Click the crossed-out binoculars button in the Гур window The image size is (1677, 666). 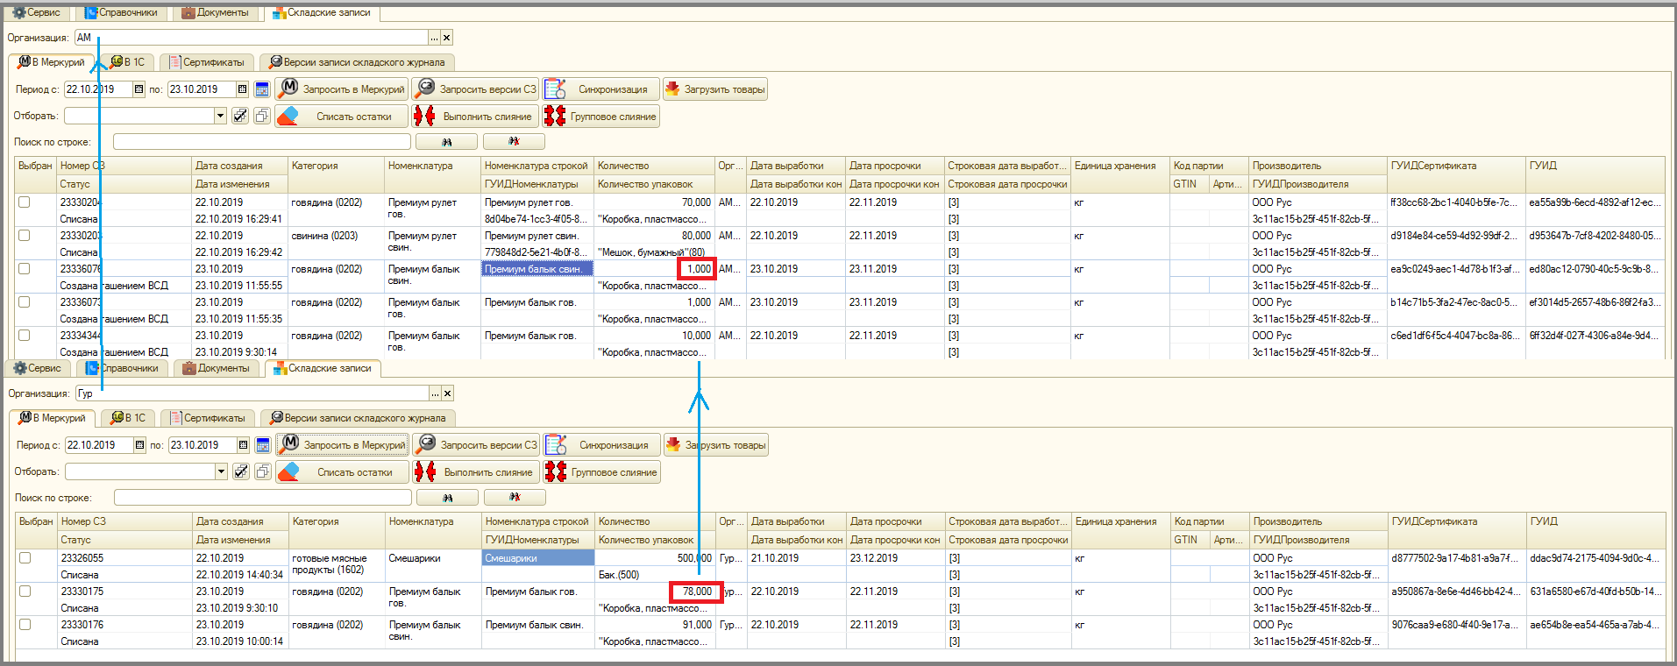pos(515,498)
